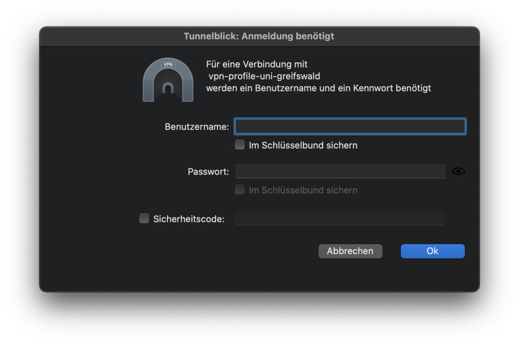This screenshot has width=519, height=344.
Task: Click the VPN badge atop the tunnel logo
Action: coord(168,64)
